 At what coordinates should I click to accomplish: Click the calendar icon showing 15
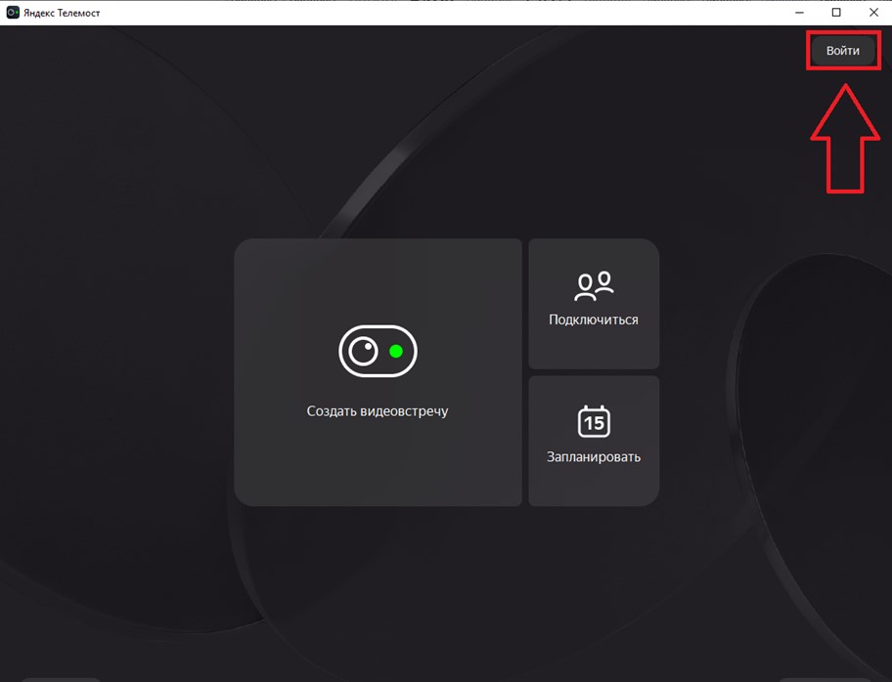pos(594,421)
